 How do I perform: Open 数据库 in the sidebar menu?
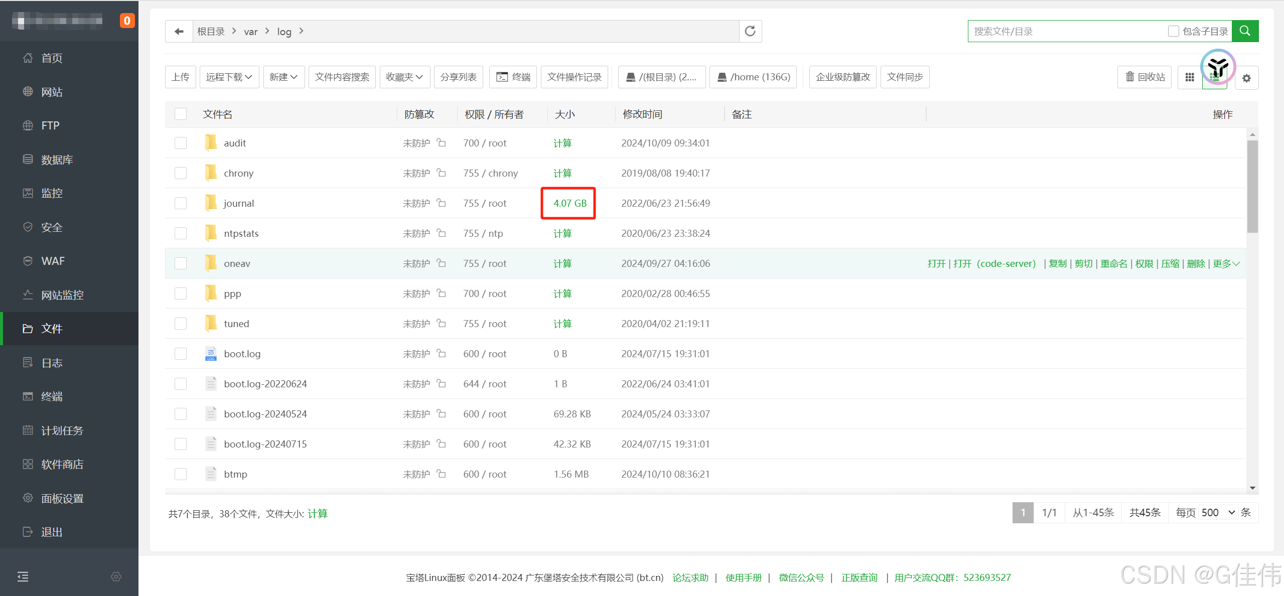coord(57,160)
